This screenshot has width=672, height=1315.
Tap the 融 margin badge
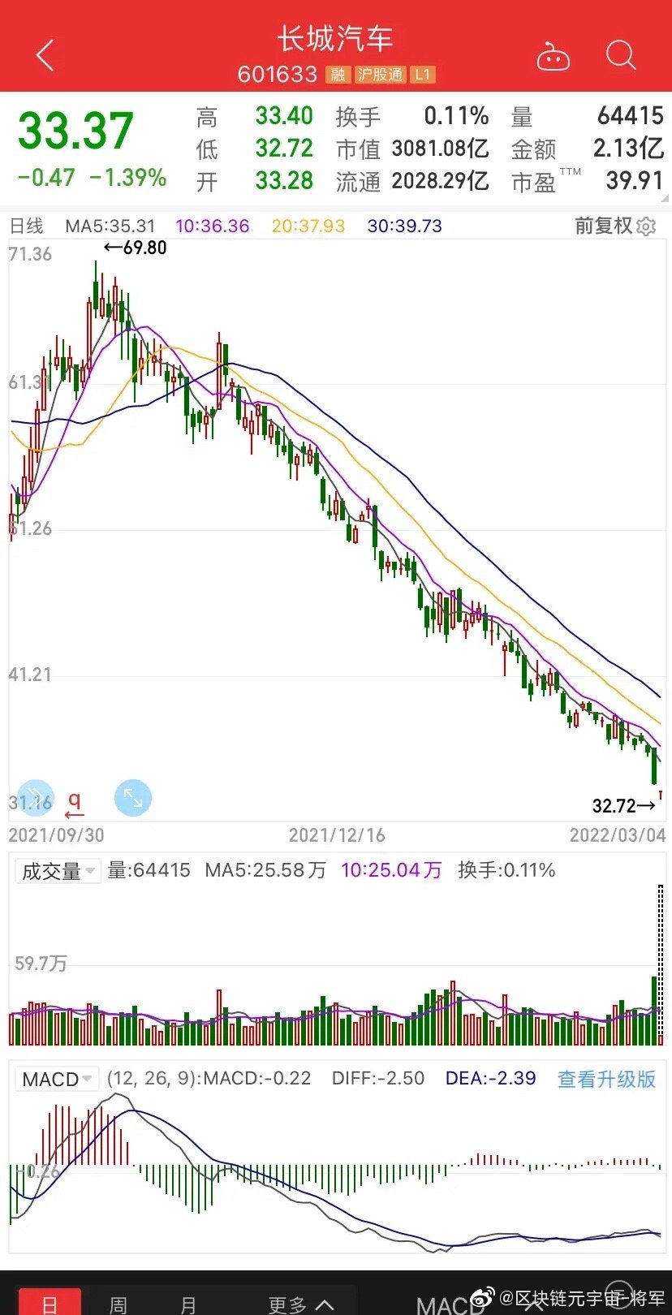point(338,75)
